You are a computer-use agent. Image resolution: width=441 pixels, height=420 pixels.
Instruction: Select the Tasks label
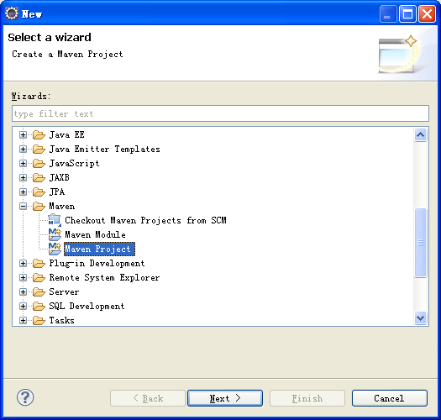[x=61, y=320]
